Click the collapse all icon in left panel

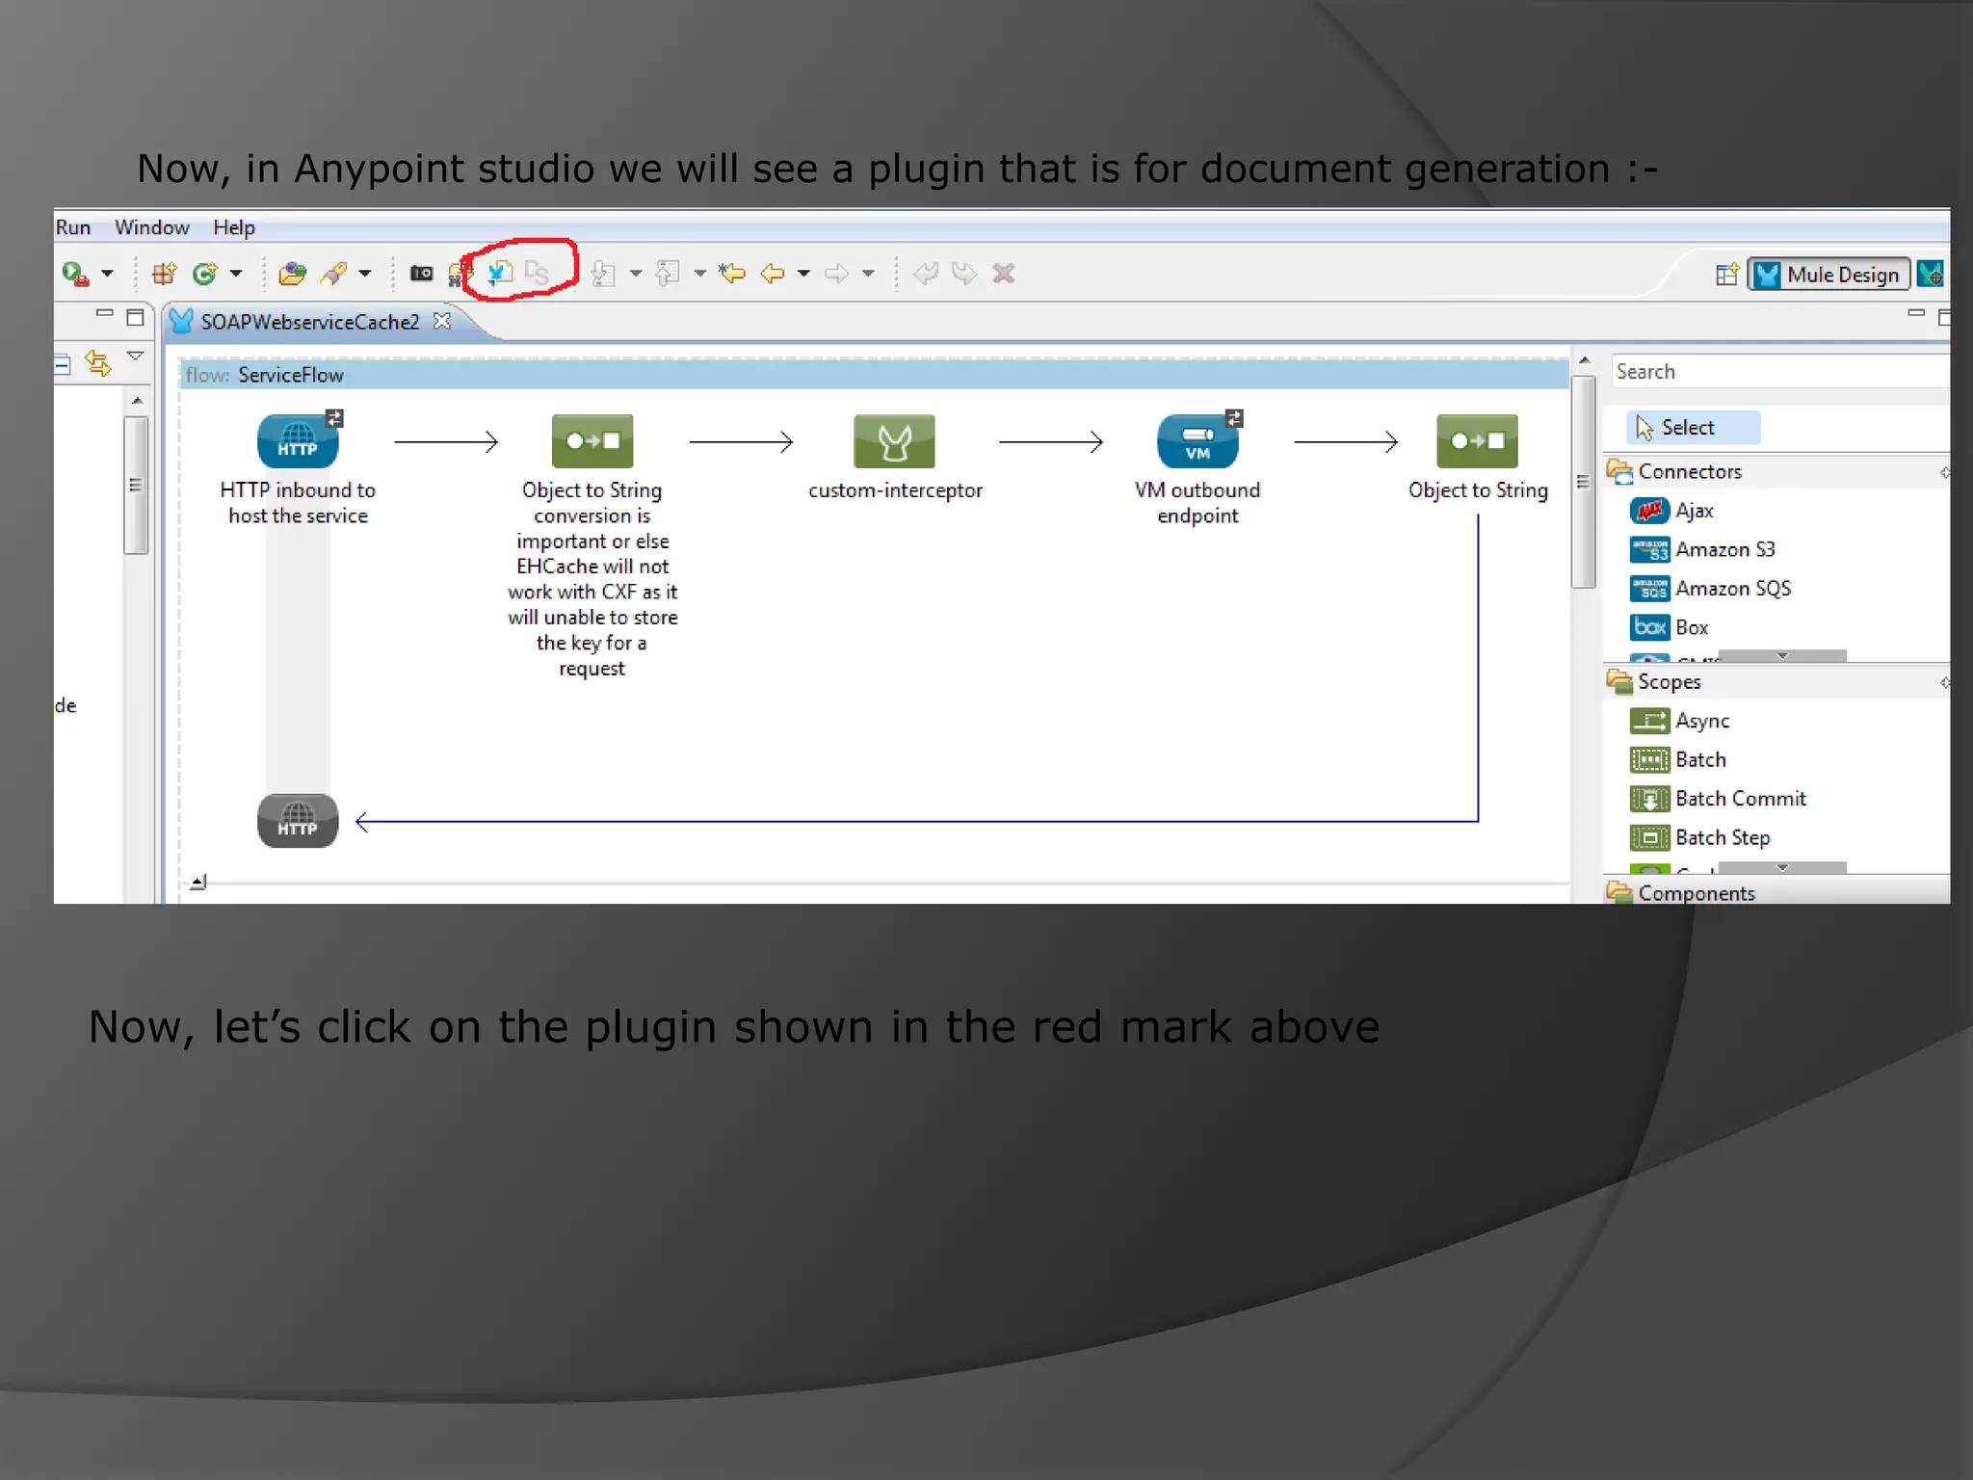(x=63, y=364)
